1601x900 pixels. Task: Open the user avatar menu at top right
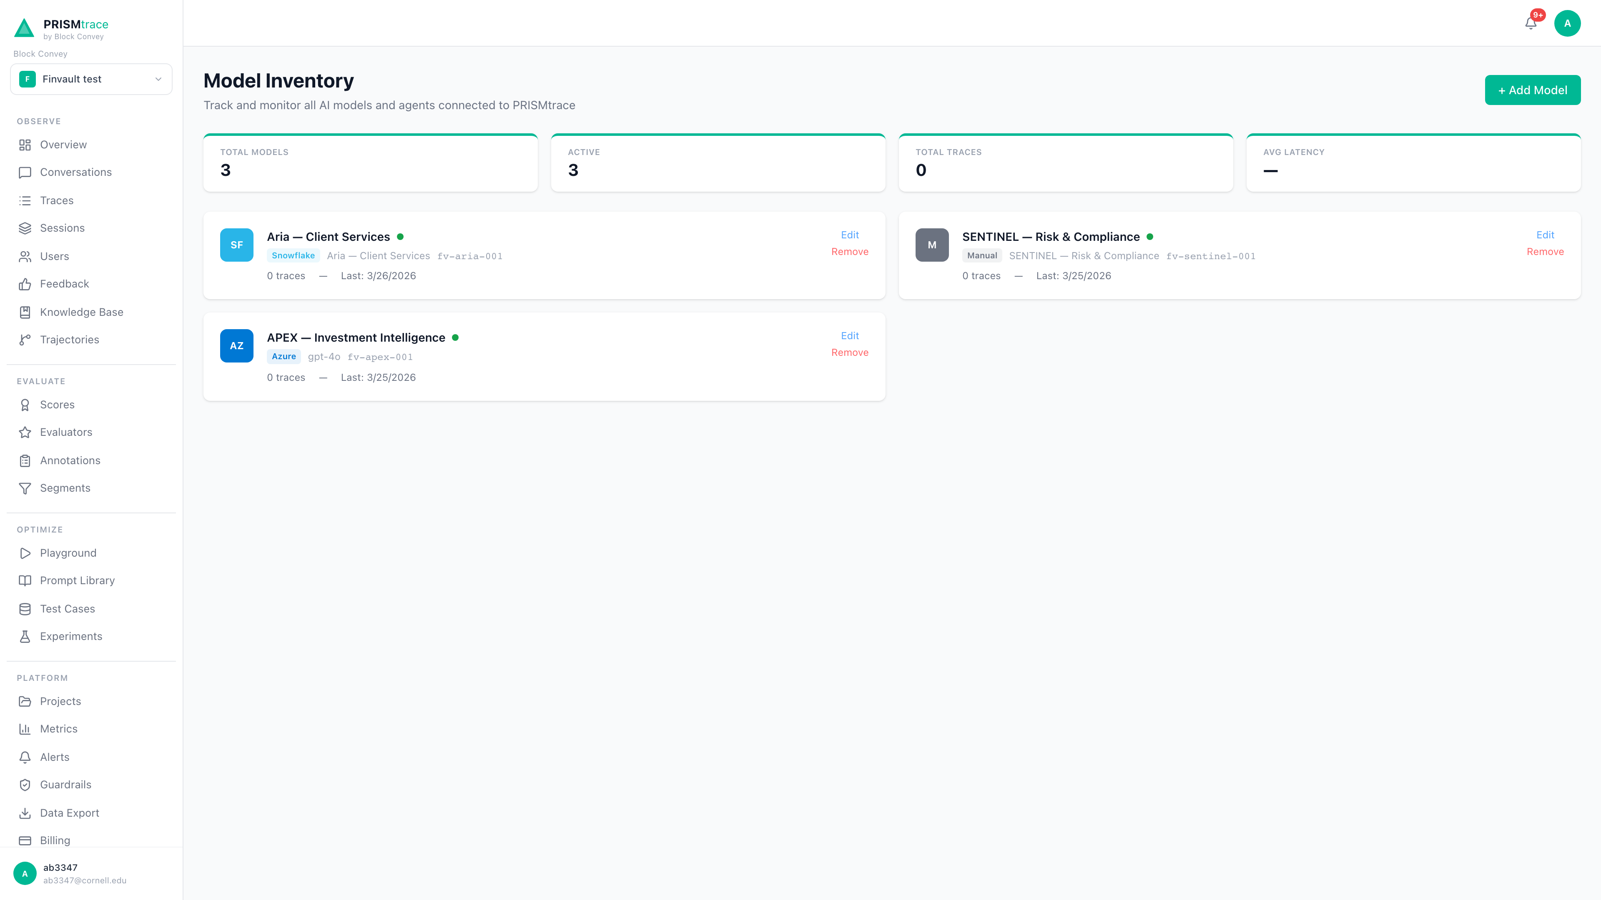click(x=1568, y=24)
